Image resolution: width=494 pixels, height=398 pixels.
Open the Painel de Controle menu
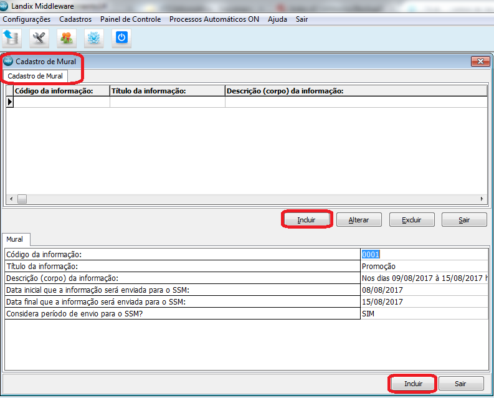click(130, 19)
